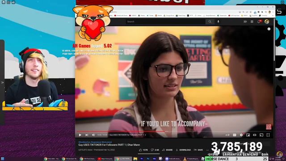Click the streamer webcam overlay
The image size is (286, 161).
[35, 79]
